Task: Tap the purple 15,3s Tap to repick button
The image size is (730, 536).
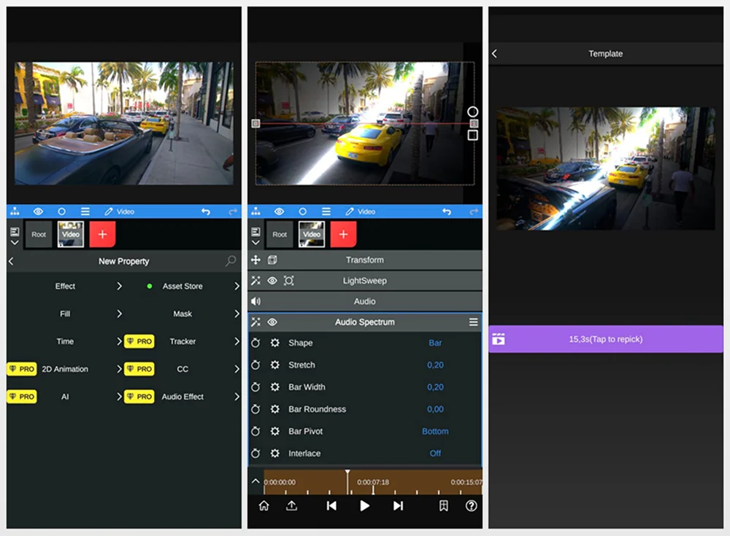Action: click(x=605, y=339)
